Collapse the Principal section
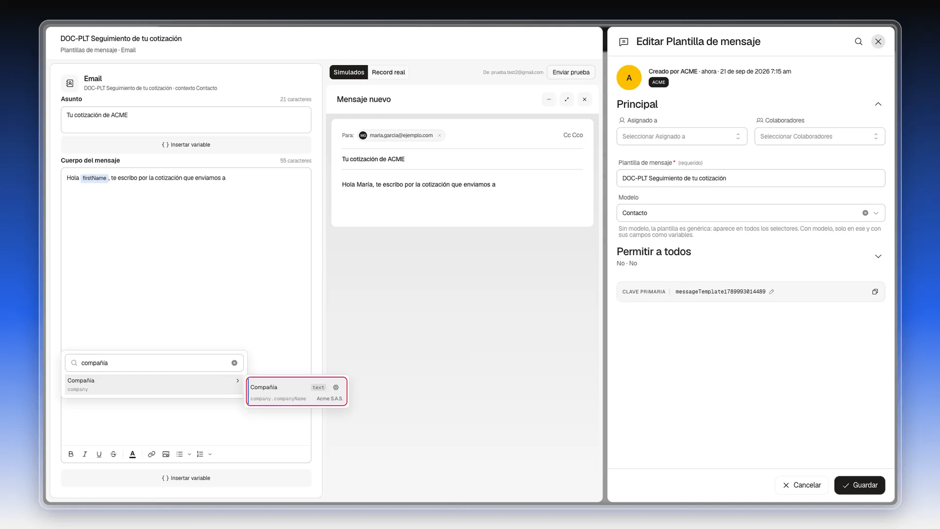 [x=878, y=104]
